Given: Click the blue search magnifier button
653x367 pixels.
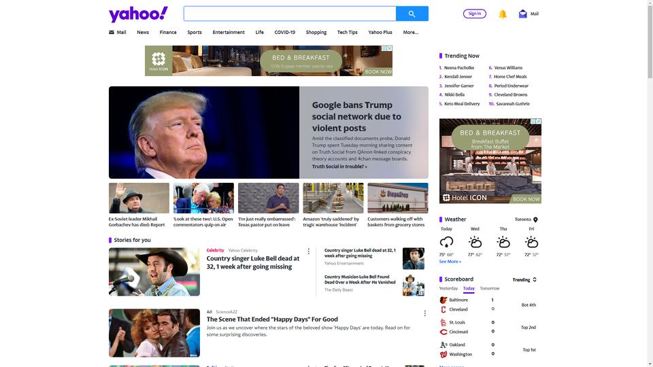Looking at the screenshot, I should point(412,14).
